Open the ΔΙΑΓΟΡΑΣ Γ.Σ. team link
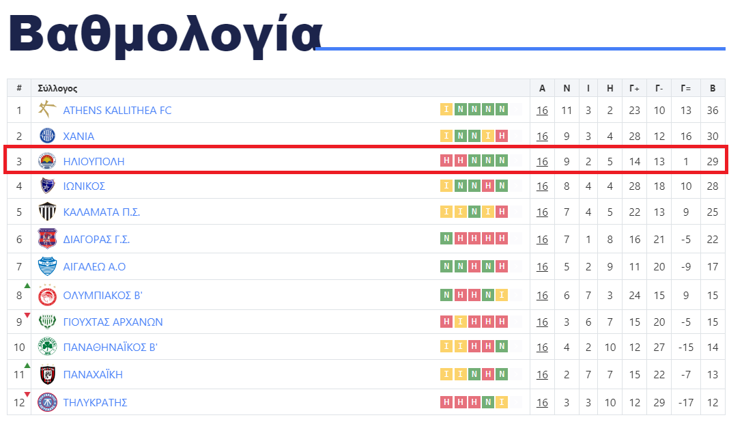This screenshot has height=422, width=729. (x=96, y=239)
